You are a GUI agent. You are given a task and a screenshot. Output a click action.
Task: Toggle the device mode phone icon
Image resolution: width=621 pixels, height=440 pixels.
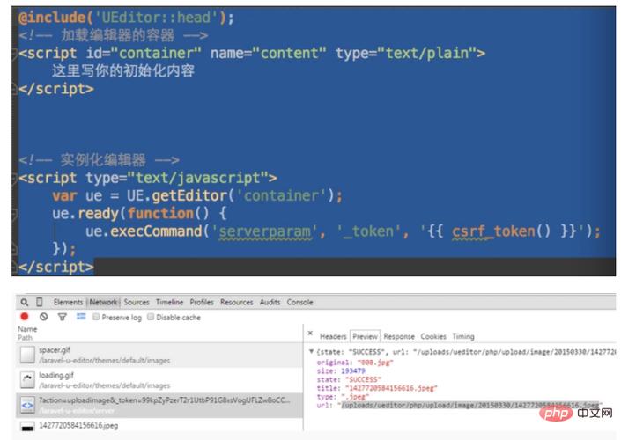coord(40,302)
